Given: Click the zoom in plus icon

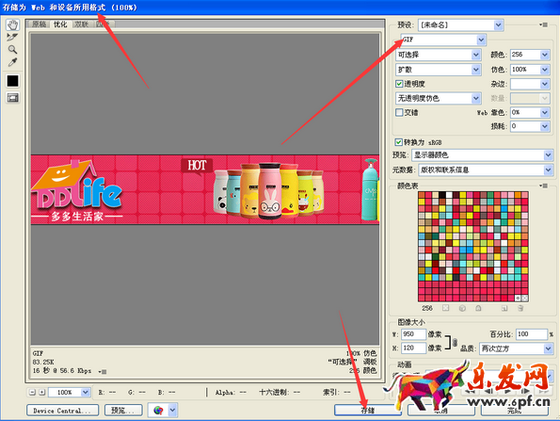Looking at the screenshot, I should 41,392.
